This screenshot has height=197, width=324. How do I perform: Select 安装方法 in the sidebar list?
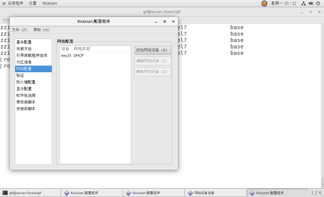(x=33, y=49)
